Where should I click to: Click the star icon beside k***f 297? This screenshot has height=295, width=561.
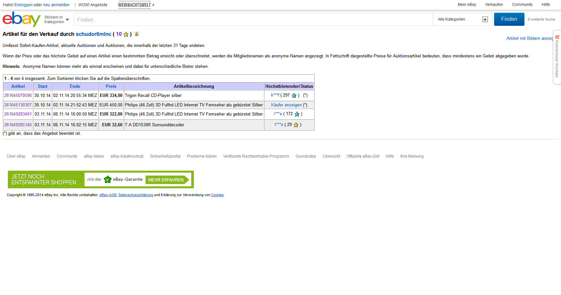294,96
